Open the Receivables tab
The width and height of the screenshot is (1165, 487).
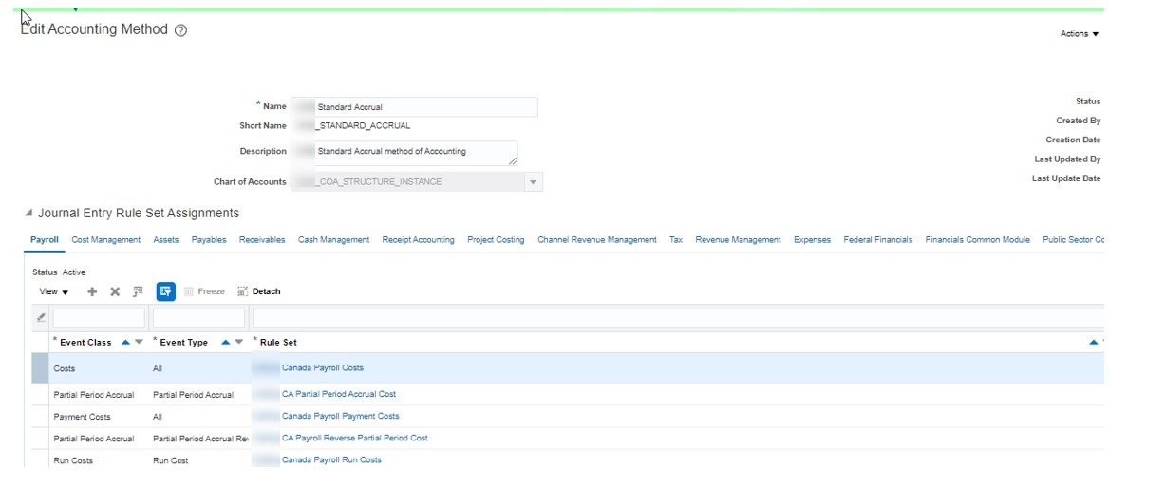[262, 240]
